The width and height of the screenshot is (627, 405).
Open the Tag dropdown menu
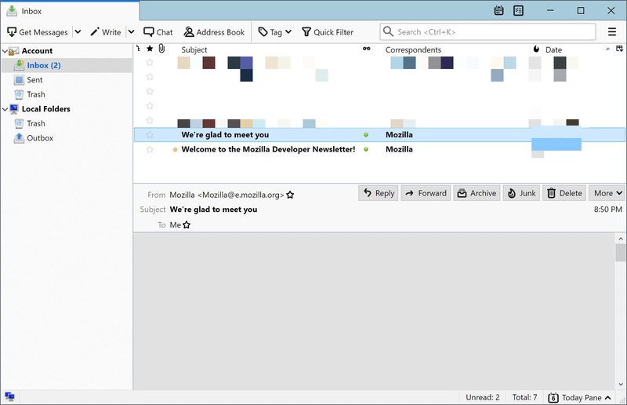pos(275,32)
